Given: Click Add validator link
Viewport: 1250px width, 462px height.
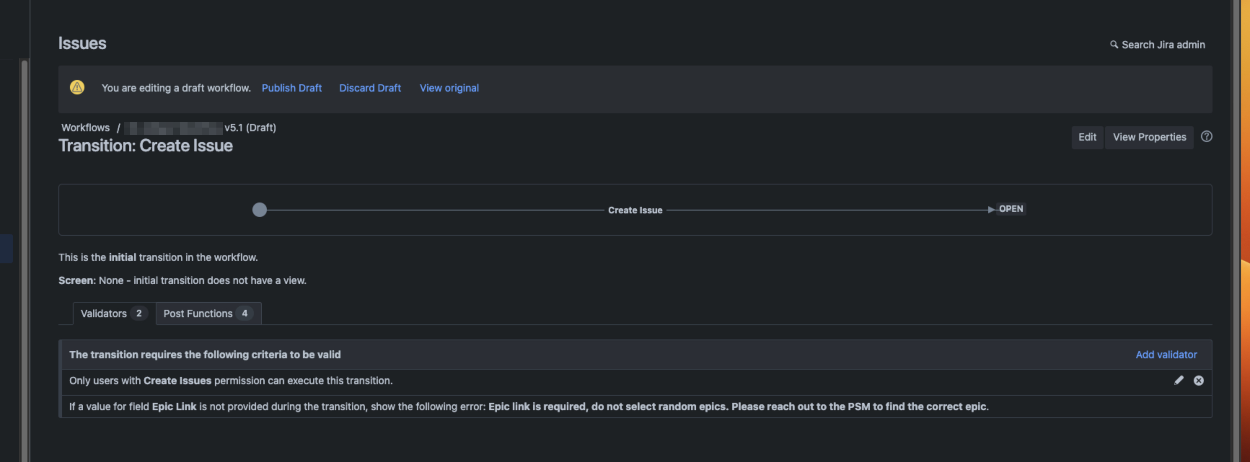Looking at the screenshot, I should click(x=1166, y=354).
